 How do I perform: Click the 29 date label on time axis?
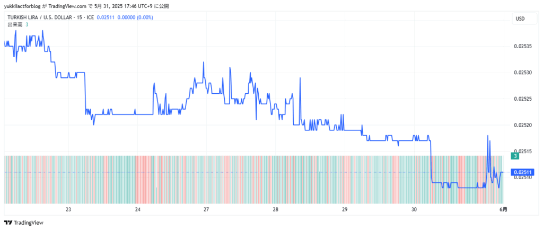(345, 209)
